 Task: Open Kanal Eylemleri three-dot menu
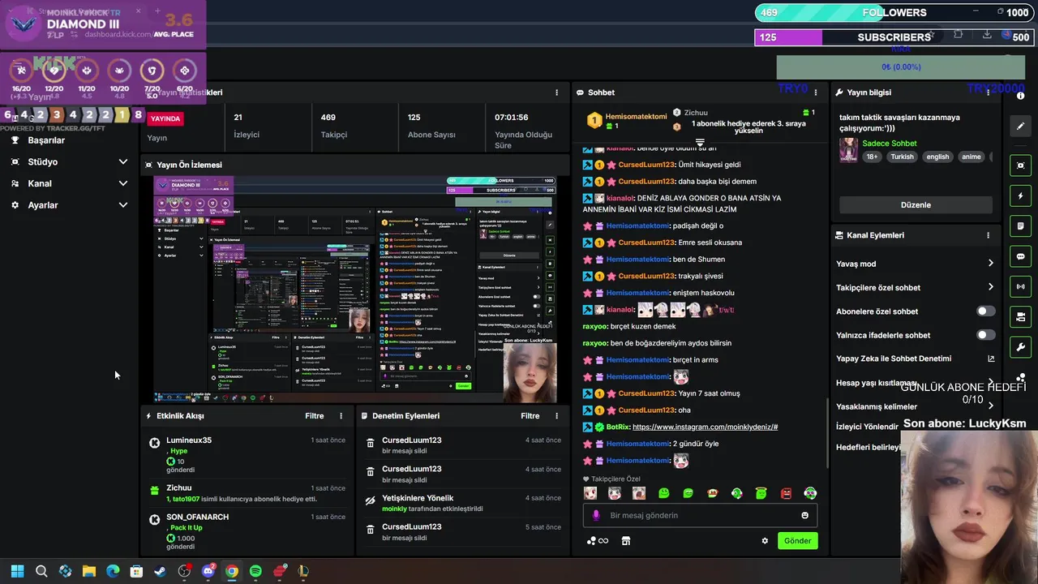(988, 235)
